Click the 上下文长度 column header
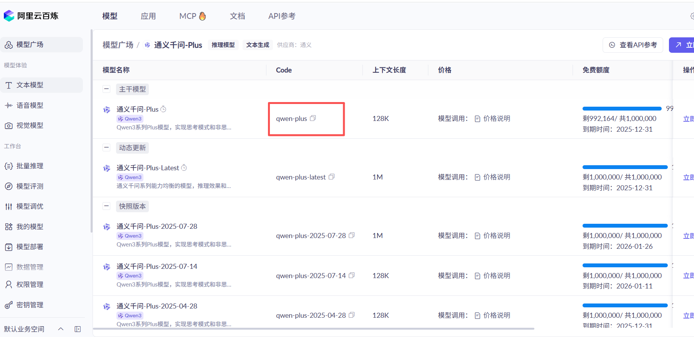 [x=389, y=70]
